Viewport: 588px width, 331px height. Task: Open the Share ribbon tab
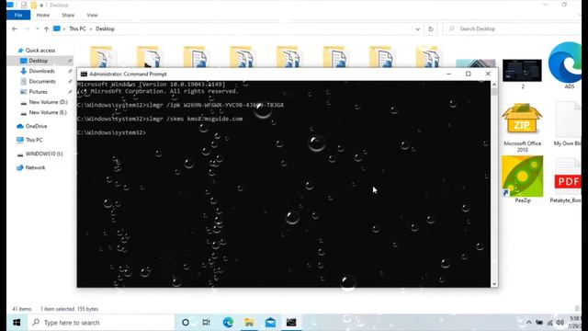tap(68, 15)
